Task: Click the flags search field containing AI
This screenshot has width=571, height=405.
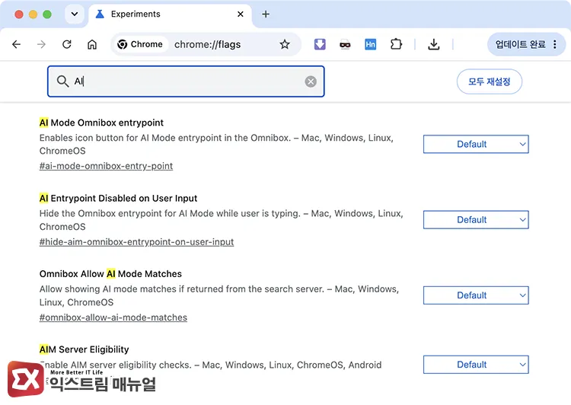Action: point(186,81)
